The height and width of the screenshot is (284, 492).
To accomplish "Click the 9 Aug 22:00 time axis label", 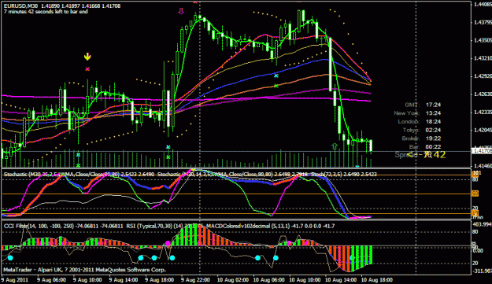I will [195, 279].
